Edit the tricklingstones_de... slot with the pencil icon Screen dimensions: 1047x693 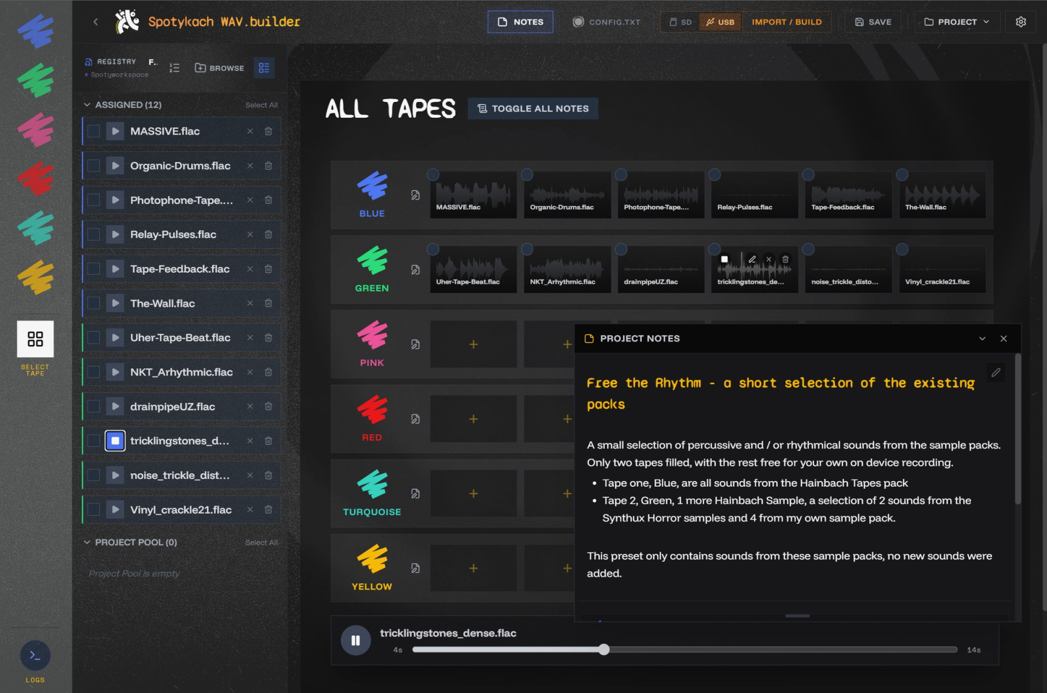click(x=753, y=259)
